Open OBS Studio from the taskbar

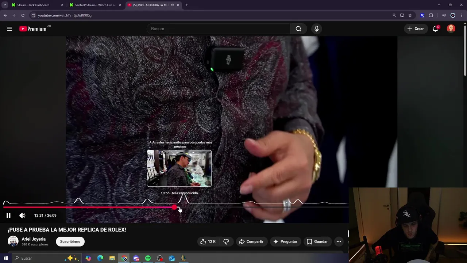(160, 258)
